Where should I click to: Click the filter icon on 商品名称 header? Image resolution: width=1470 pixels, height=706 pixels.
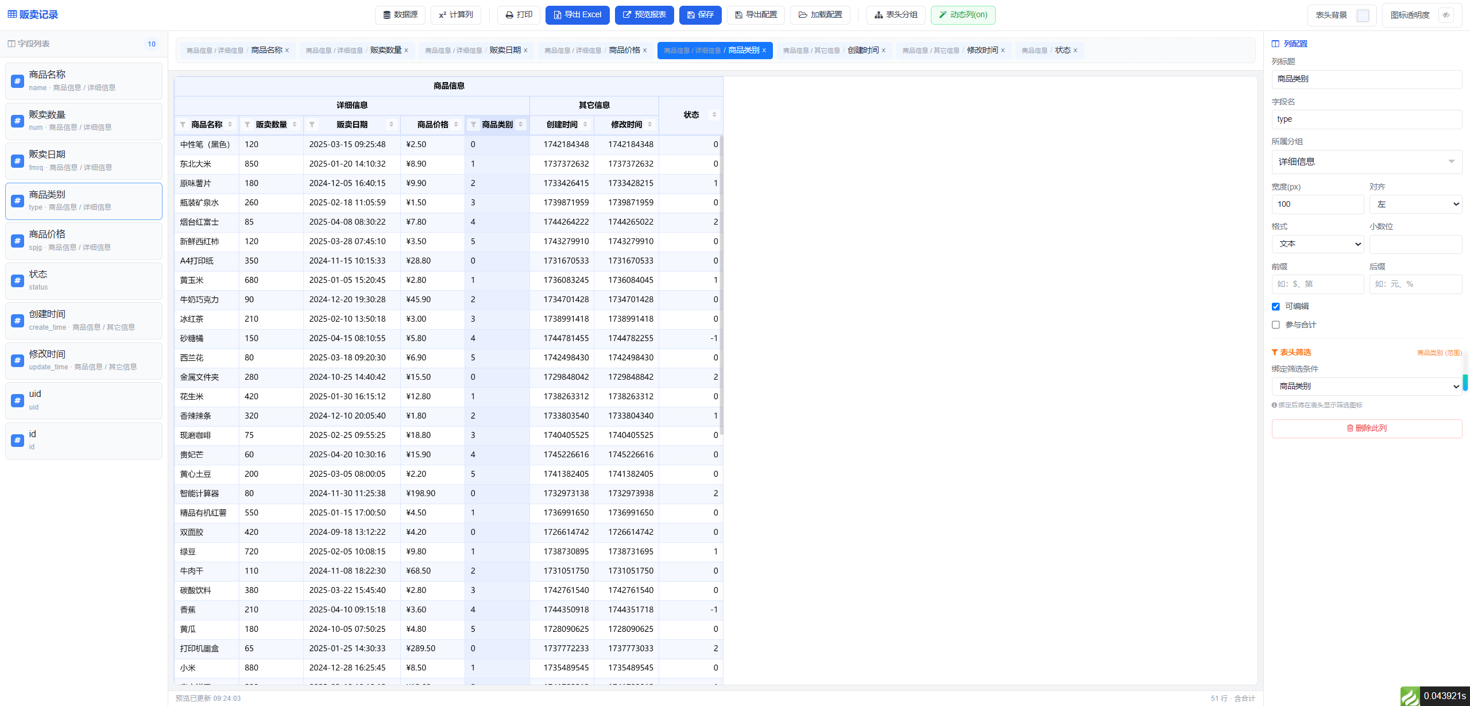point(183,125)
